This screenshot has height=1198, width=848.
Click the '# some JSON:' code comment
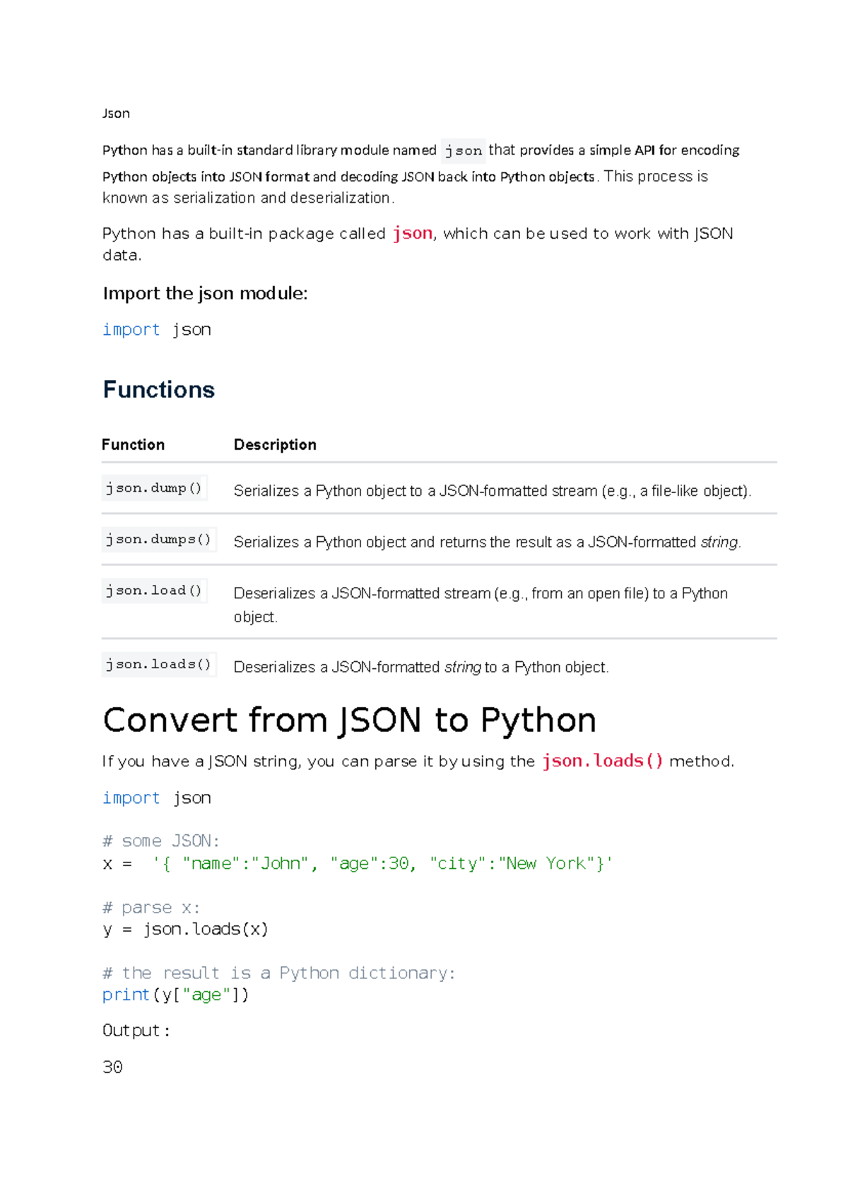click(161, 841)
